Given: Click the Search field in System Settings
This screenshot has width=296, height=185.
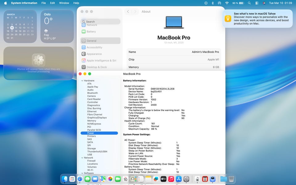Looking at the screenshot, I should click(101, 22).
